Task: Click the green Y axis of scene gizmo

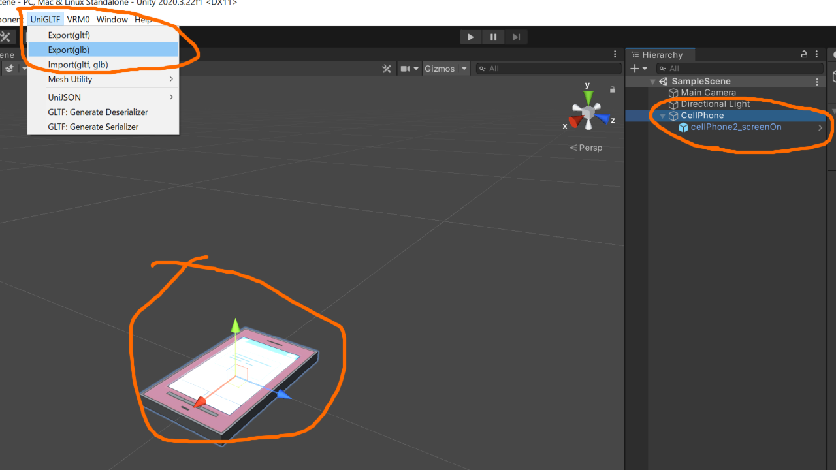Action: [x=588, y=97]
